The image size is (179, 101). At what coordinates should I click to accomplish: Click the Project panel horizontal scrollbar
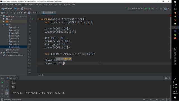coord(8,75)
